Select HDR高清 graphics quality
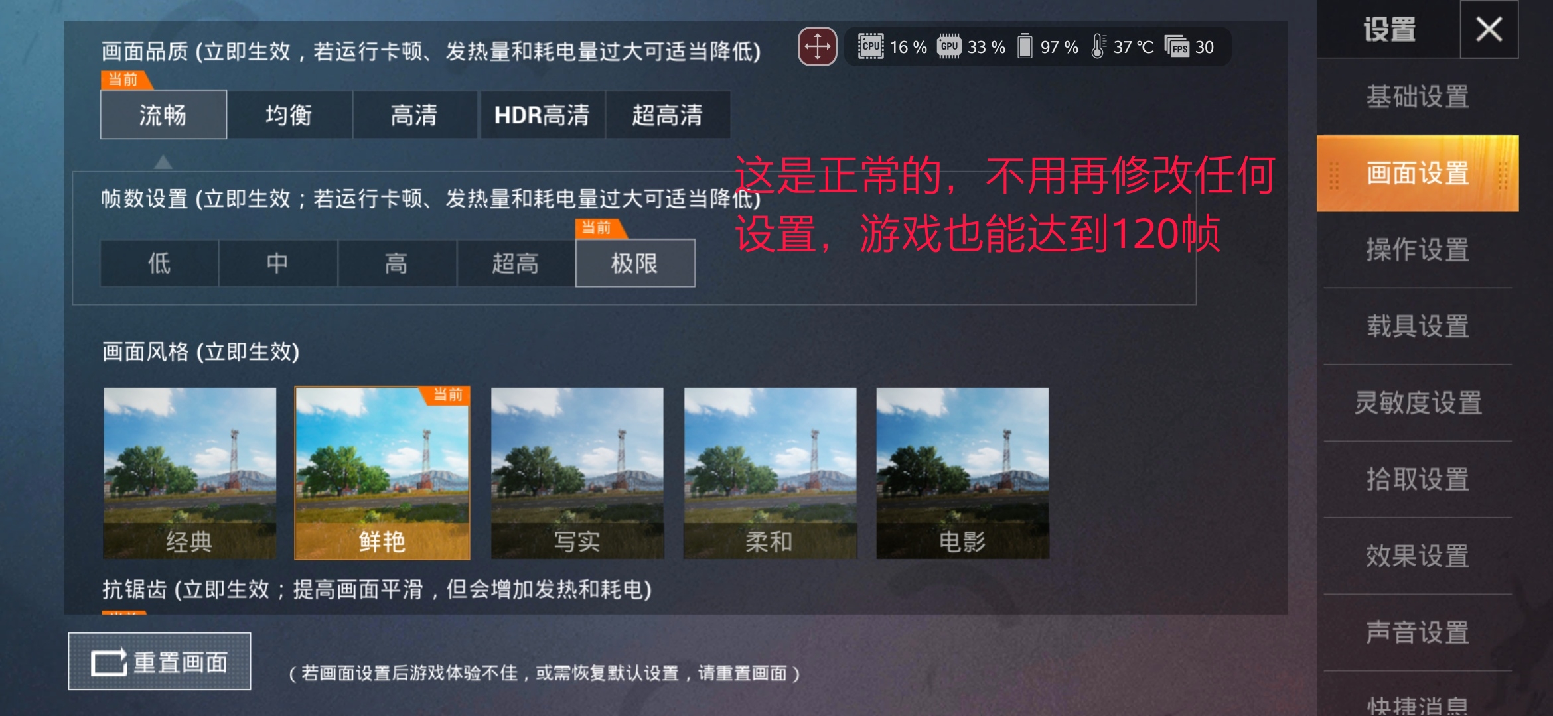1553x716 pixels. coord(542,115)
